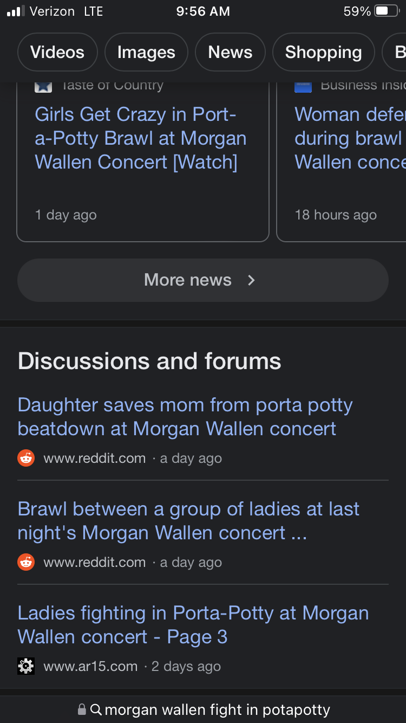The image size is (406, 723).
Task: Switch to the Images filter tab
Action: point(146,52)
